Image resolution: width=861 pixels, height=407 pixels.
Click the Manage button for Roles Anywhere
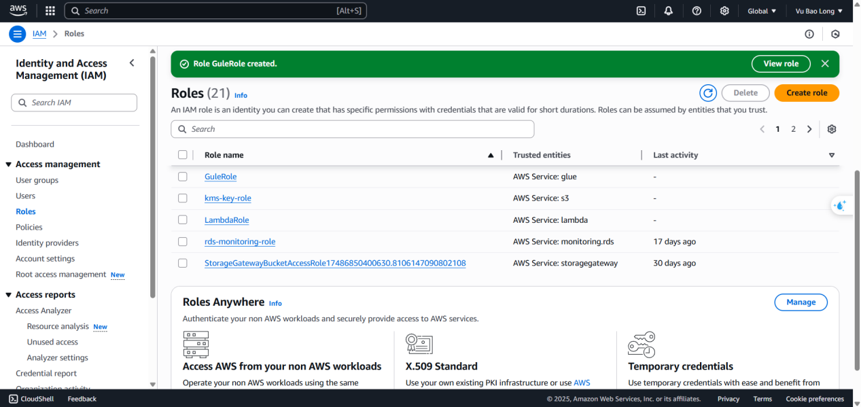point(801,302)
